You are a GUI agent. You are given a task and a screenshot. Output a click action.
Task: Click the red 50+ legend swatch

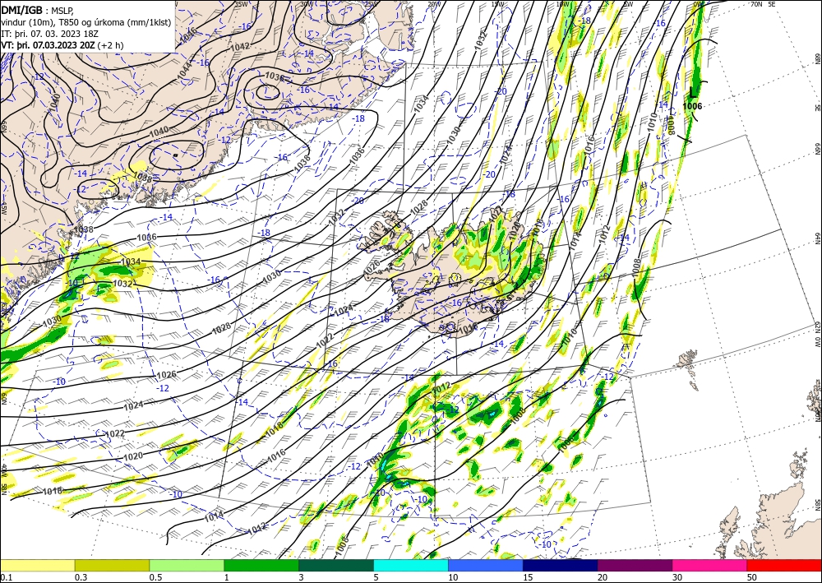tap(784, 565)
